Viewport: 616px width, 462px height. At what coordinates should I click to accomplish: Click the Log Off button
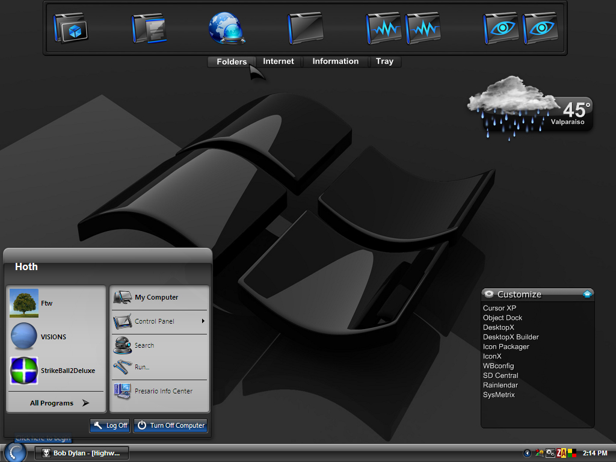coord(110,425)
